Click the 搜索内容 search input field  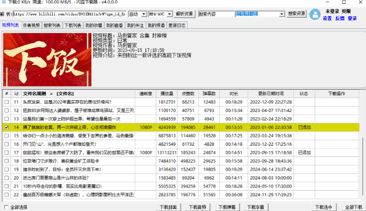point(216,14)
